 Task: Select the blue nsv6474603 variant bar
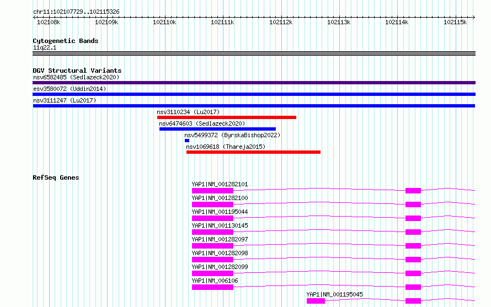pyautogui.click(x=217, y=129)
